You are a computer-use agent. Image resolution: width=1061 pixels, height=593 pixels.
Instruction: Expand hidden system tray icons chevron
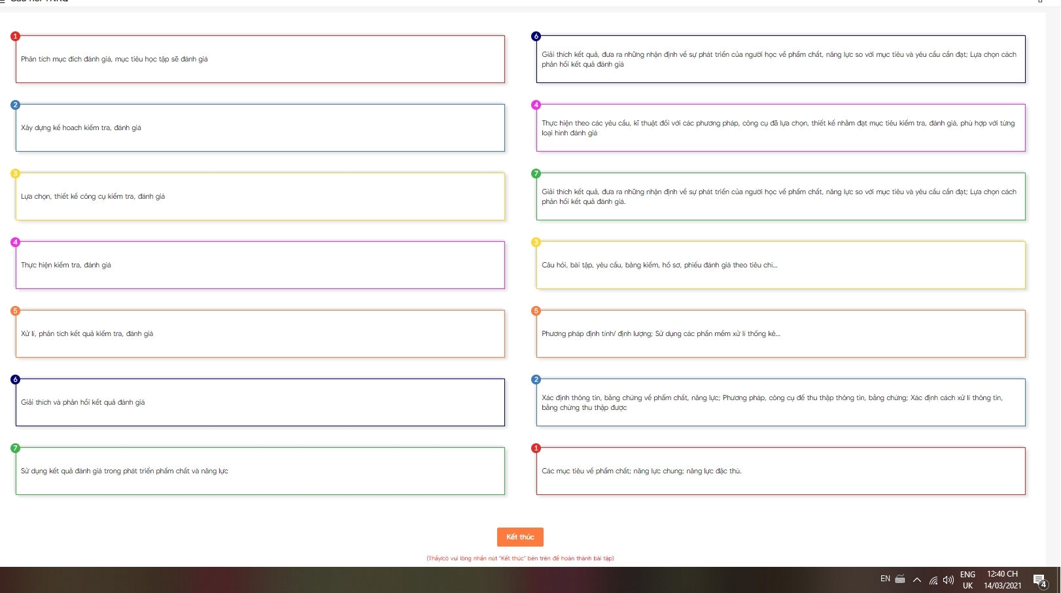(917, 580)
